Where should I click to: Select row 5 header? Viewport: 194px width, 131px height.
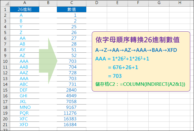coord(5,33)
